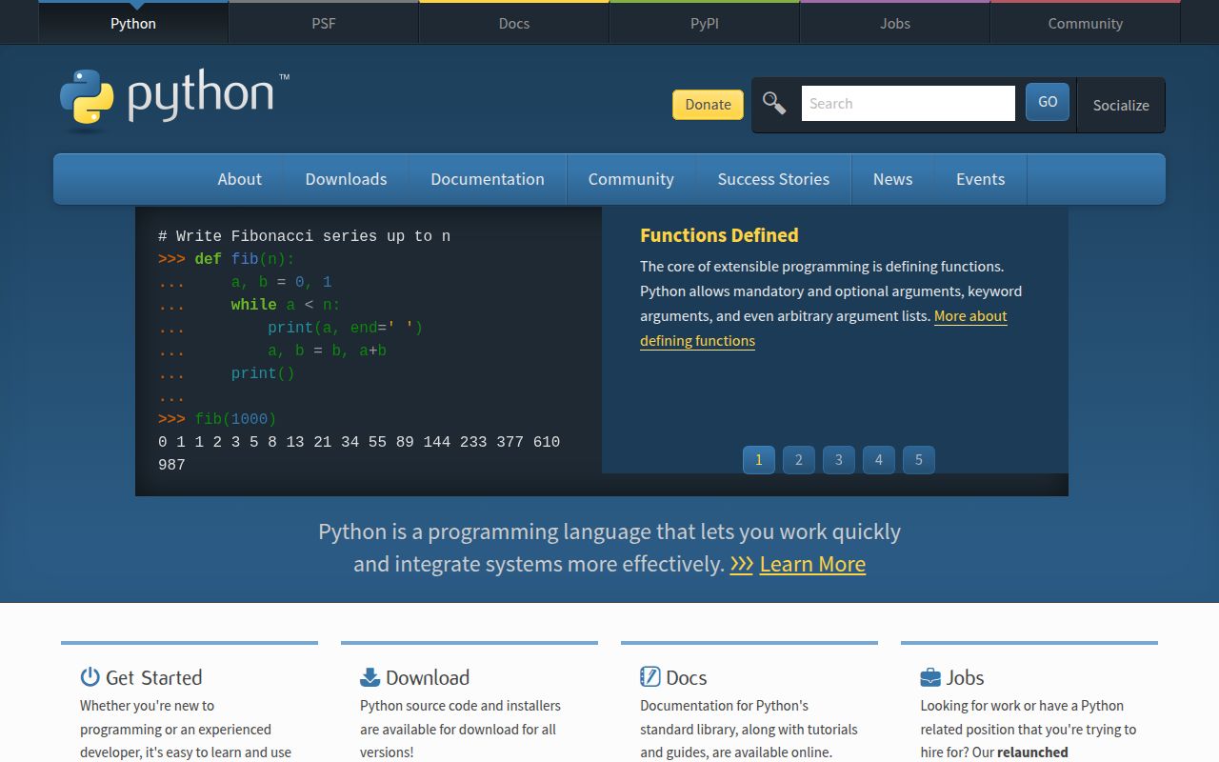Click the Learn More link
Viewport: 1219px width, 762px height.
pyautogui.click(x=812, y=565)
